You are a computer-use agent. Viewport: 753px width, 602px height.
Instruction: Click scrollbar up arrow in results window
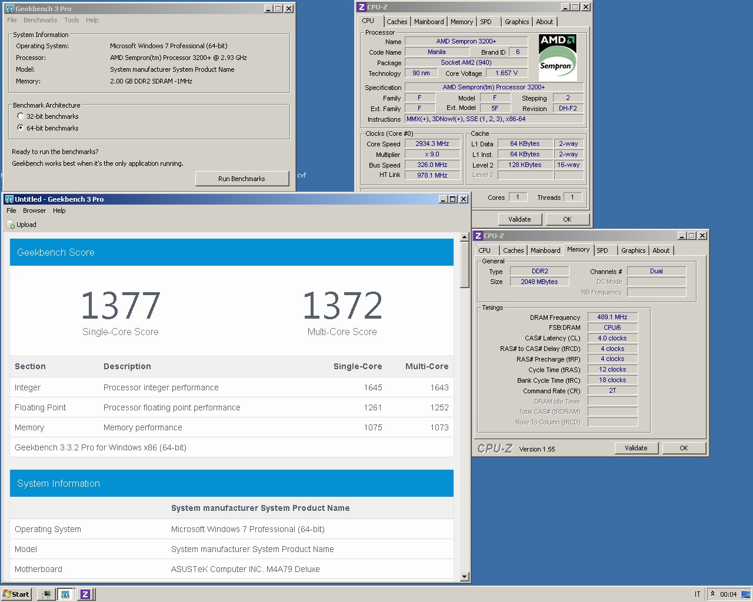coord(464,237)
